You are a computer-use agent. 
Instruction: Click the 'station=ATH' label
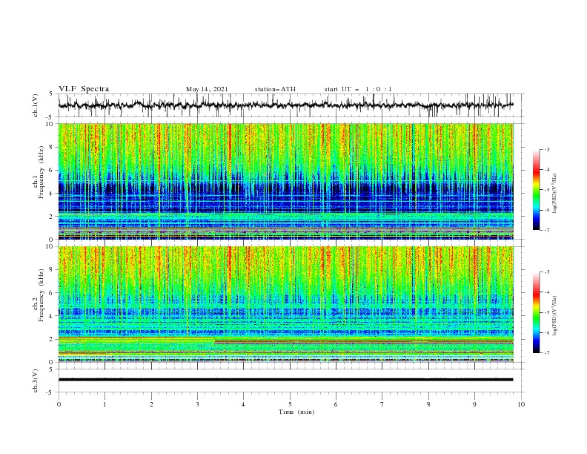[x=275, y=89]
